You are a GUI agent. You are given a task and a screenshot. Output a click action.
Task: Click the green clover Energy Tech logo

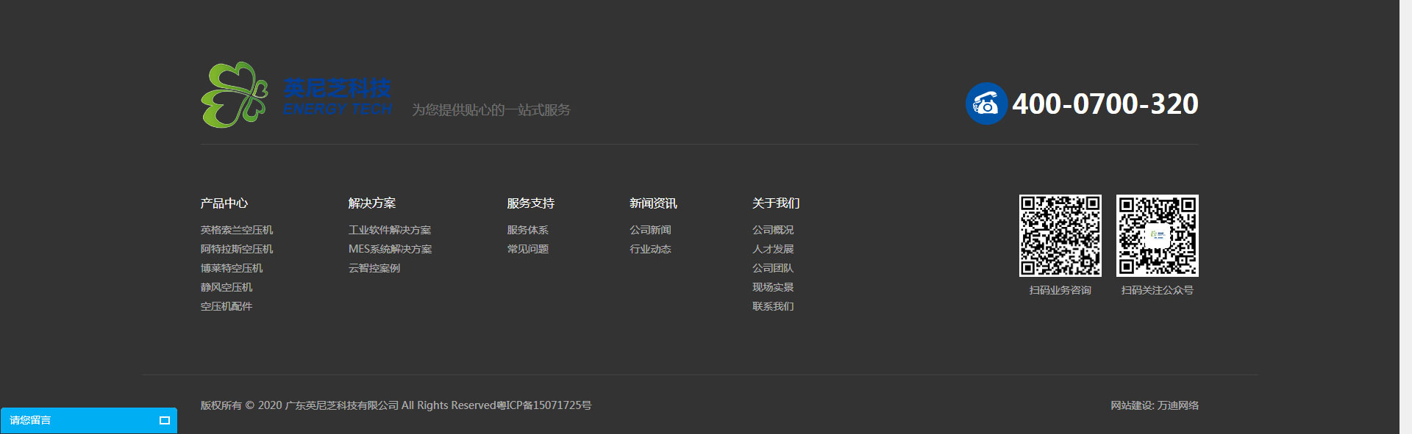click(x=235, y=95)
